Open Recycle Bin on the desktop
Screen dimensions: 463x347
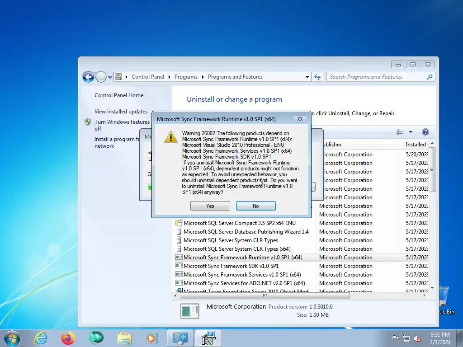click(444, 300)
